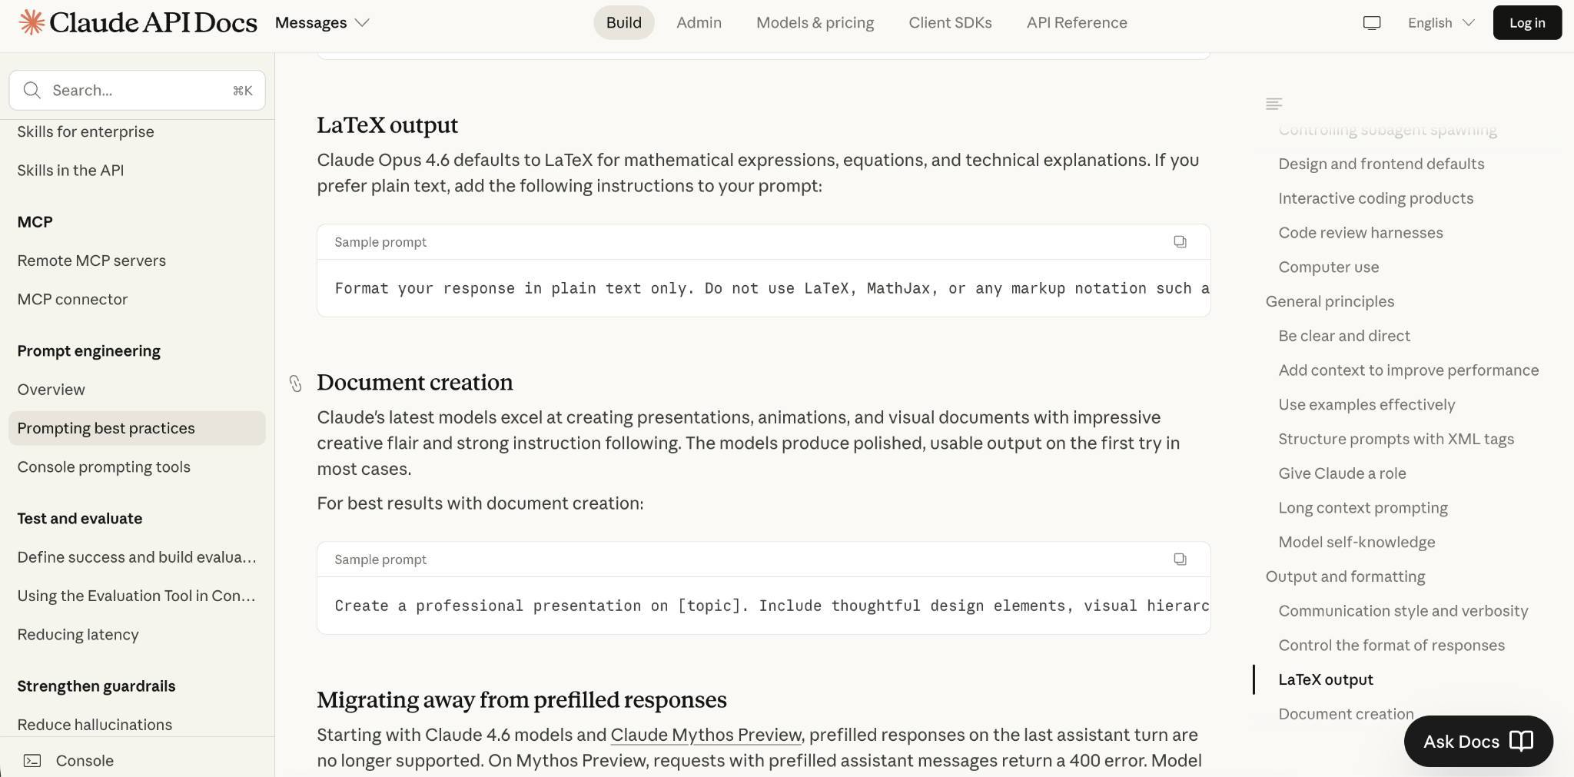Toggle dark mode with the display icon
The width and height of the screenshot is (1574, 777).
point(1372,22)
